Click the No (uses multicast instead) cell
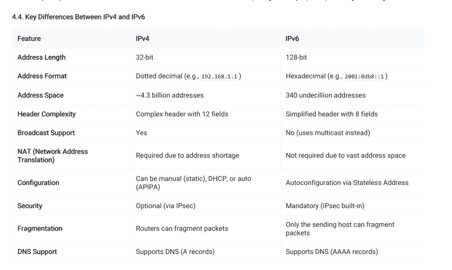The image size is (452, 270). tap(328, 133)
